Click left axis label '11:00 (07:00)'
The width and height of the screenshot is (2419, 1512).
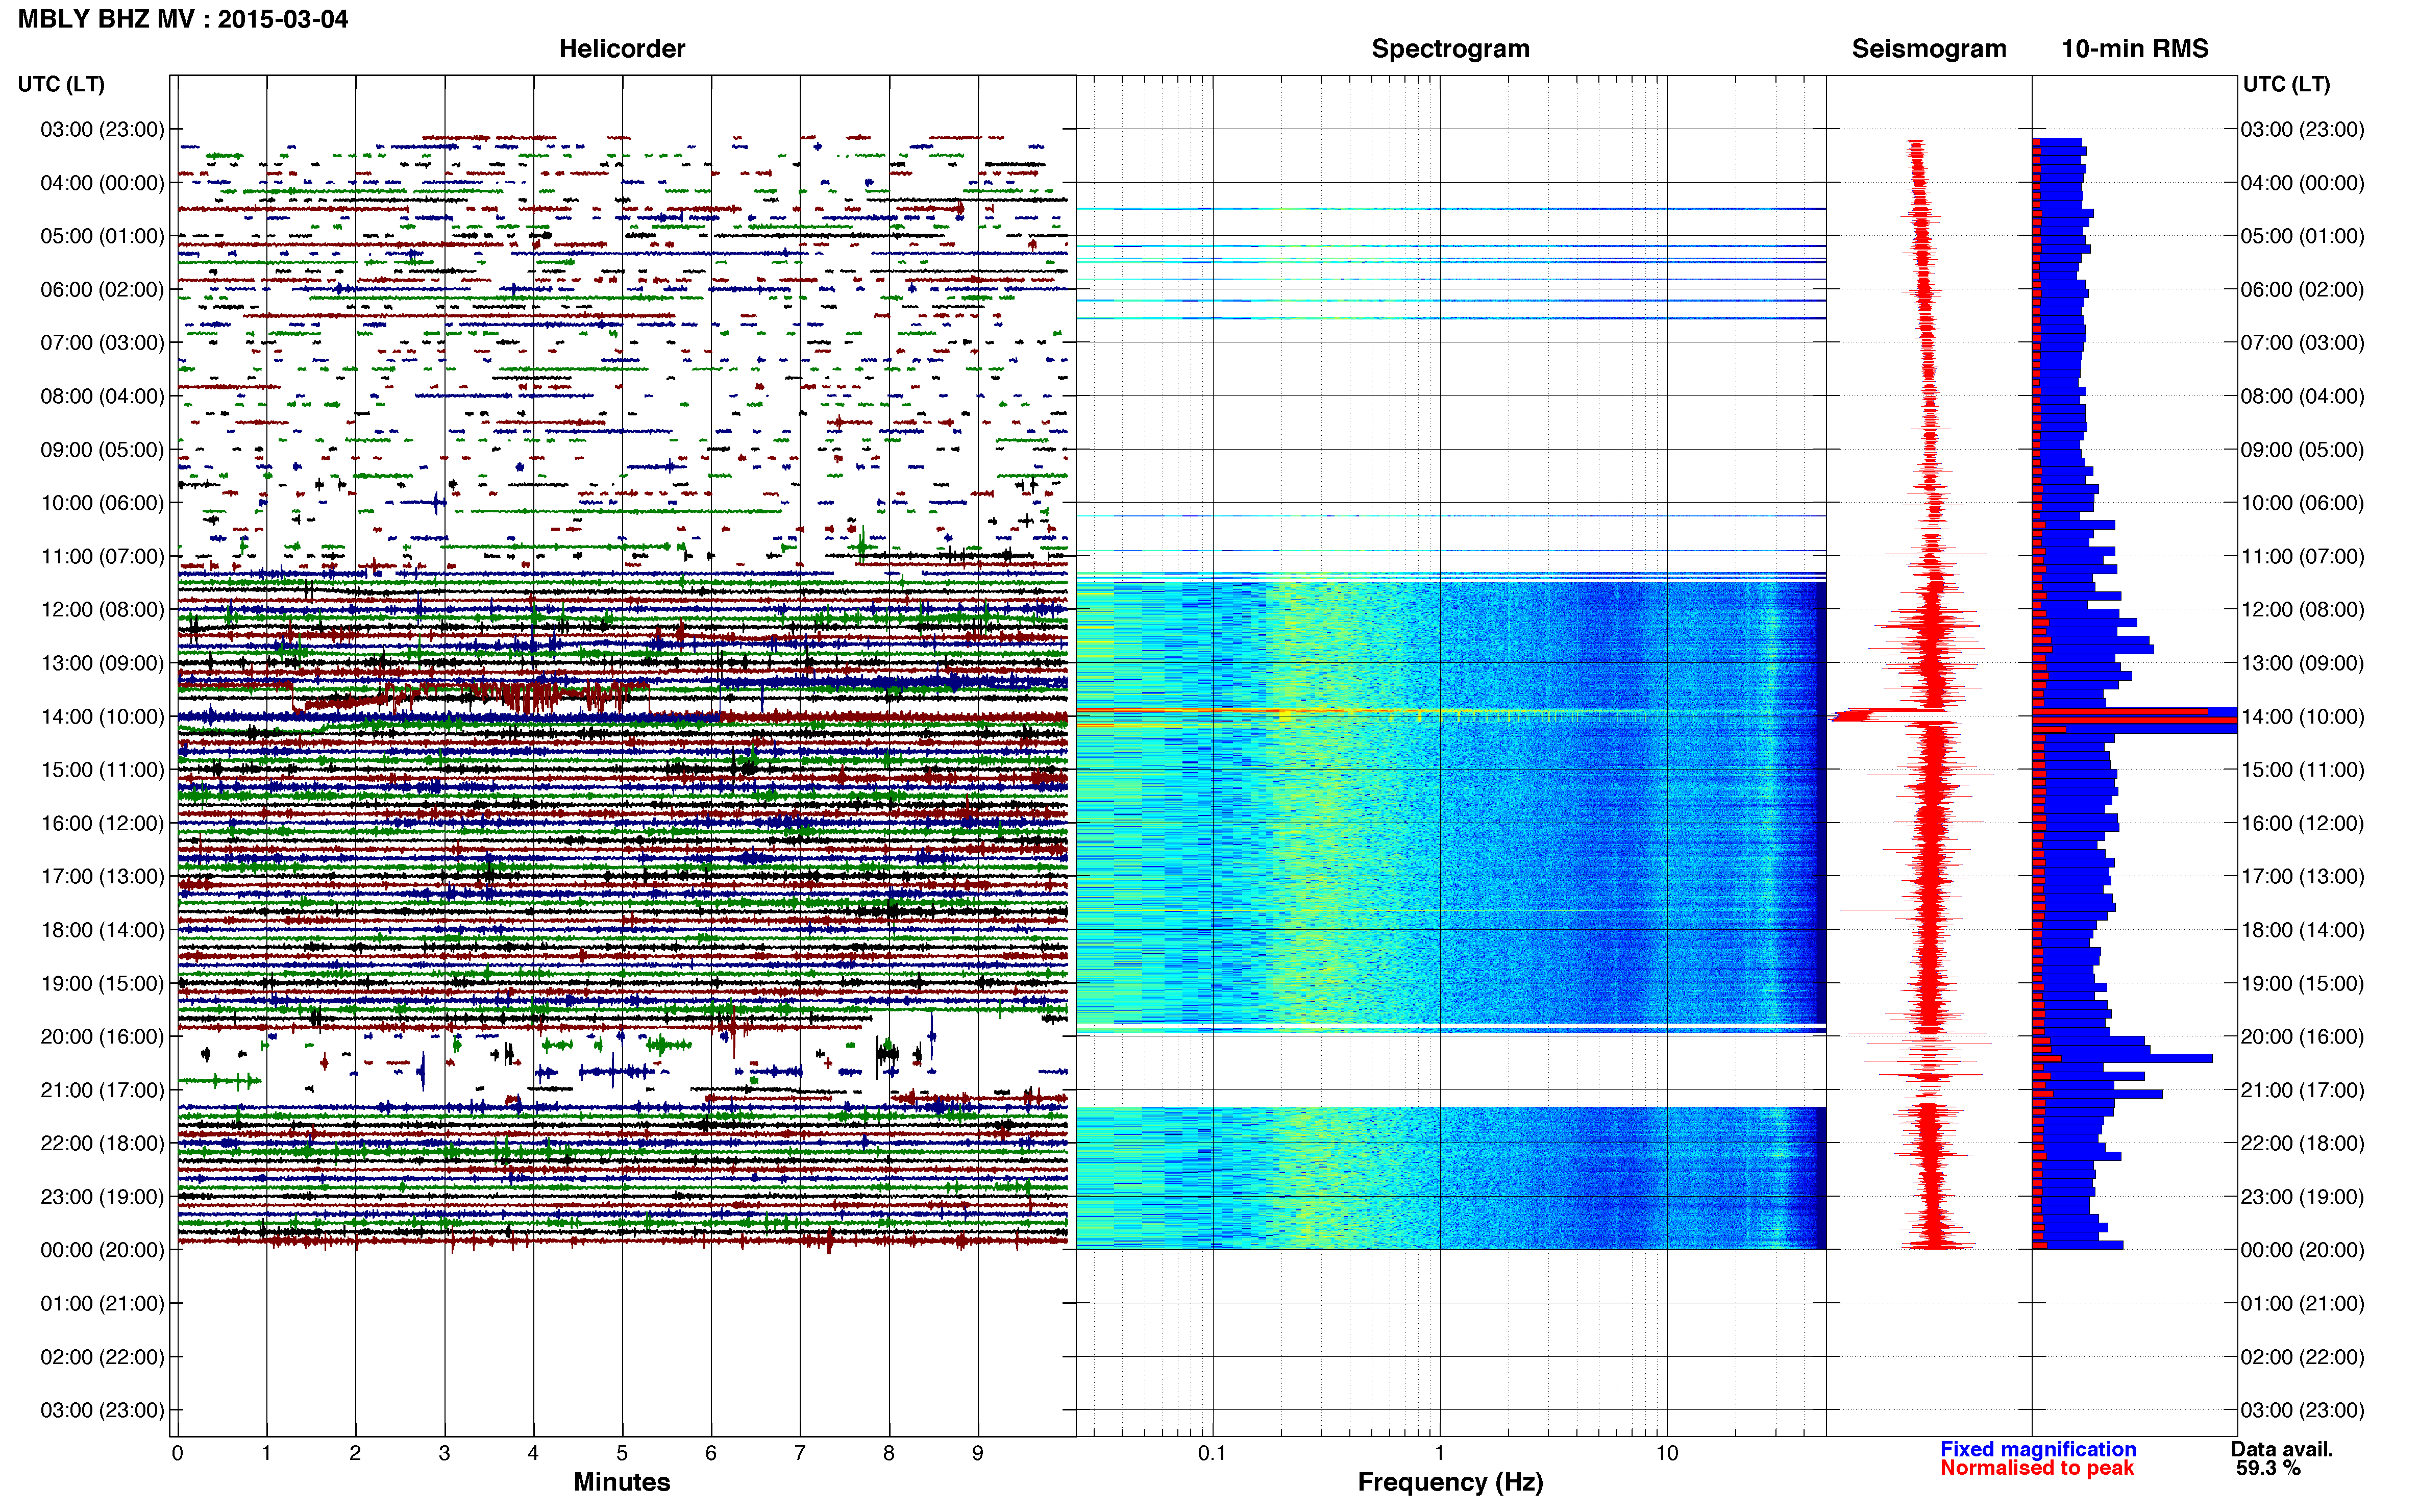click(102, 556)
